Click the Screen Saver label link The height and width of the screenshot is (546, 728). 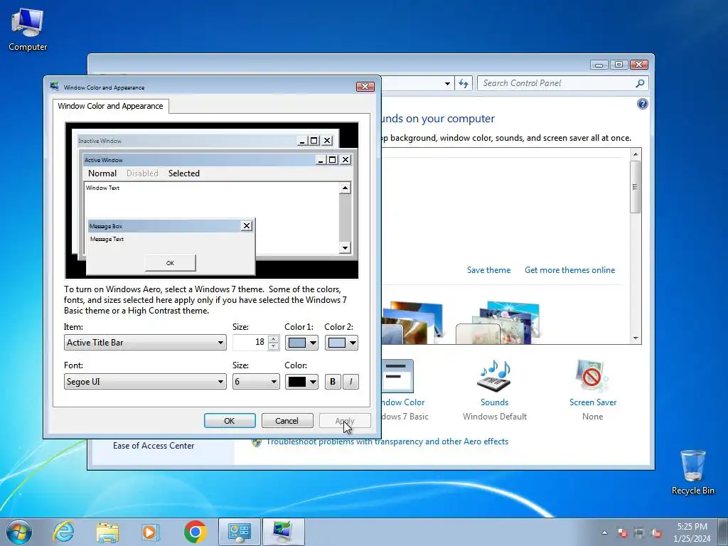pos(593,402)
